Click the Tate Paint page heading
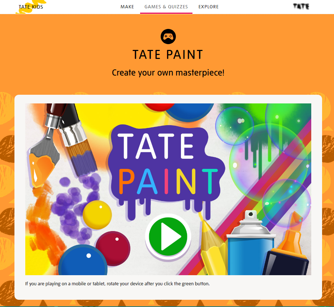Image resolution: width=334 pixels, height=307 pixels. (168, 55)
